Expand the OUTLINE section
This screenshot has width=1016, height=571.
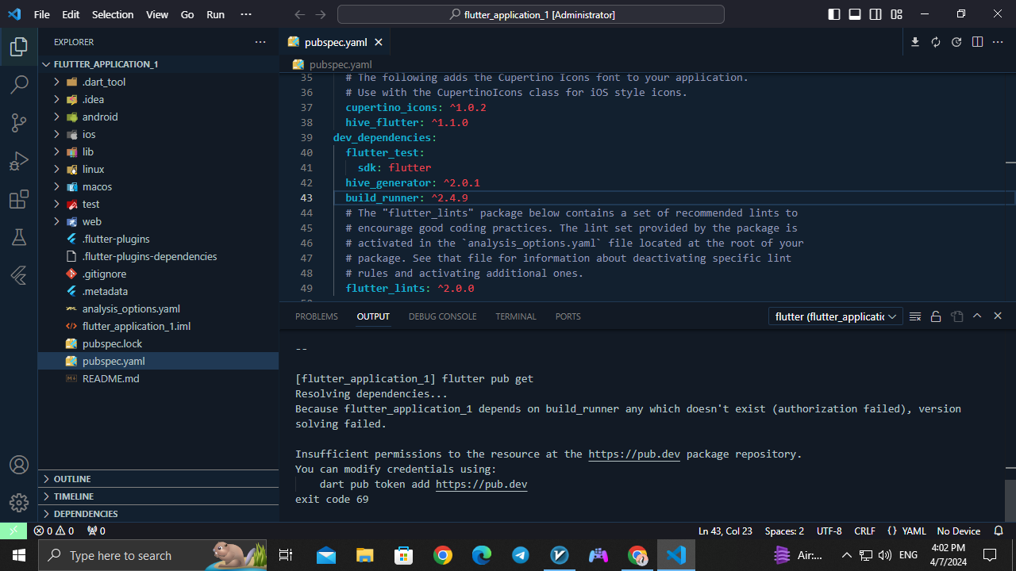tap(158, 479)
